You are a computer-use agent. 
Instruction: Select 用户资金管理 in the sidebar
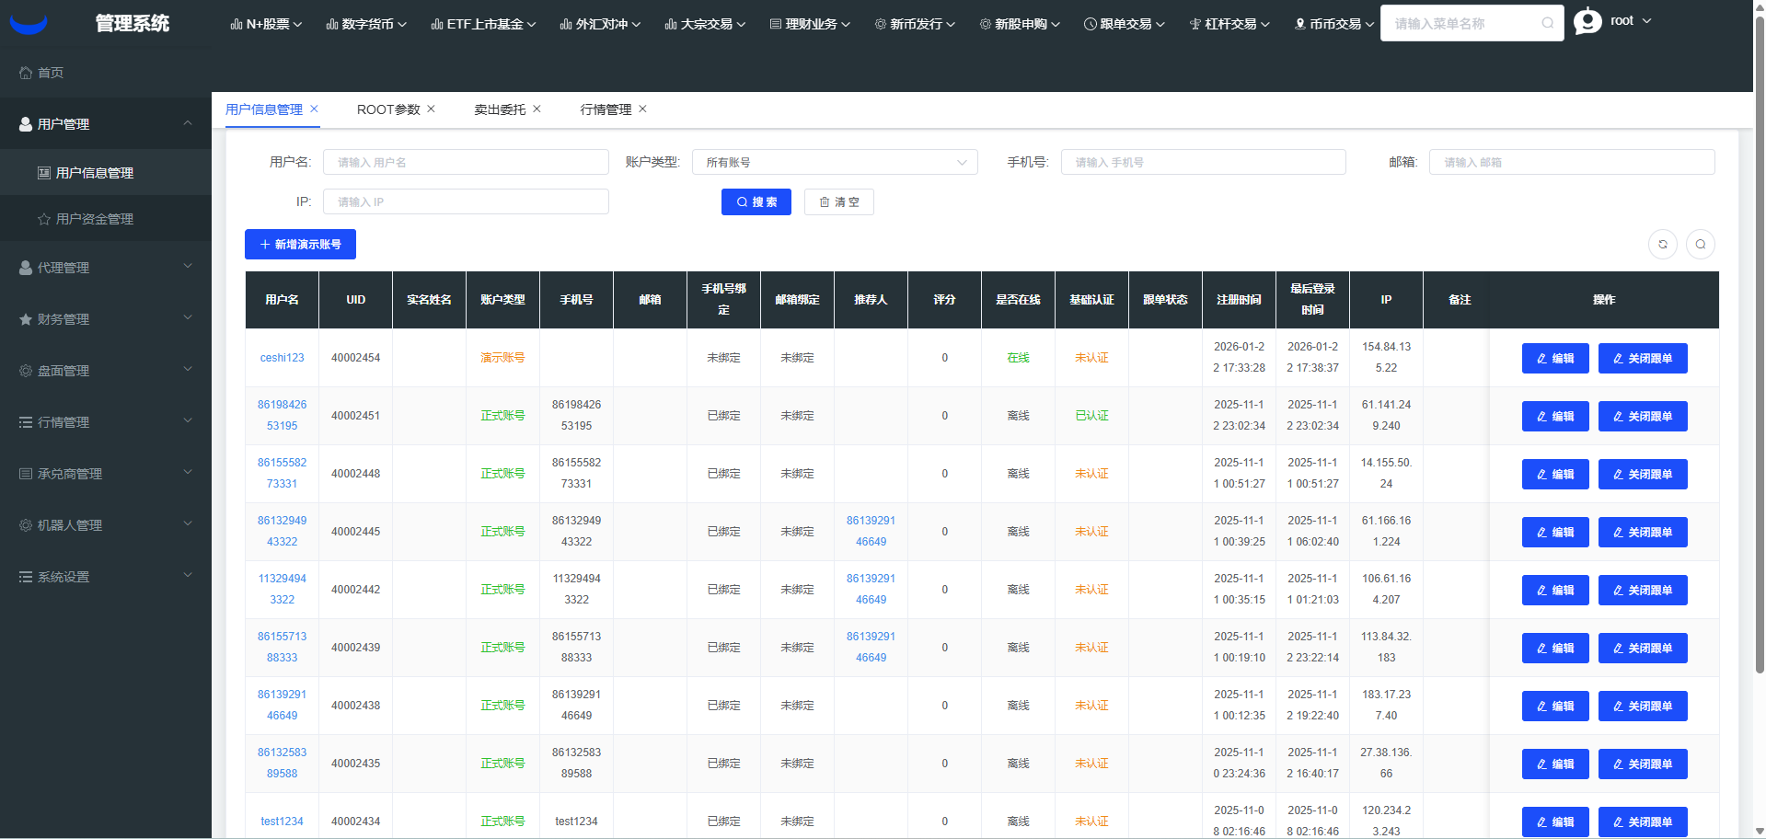click(94, 219)
